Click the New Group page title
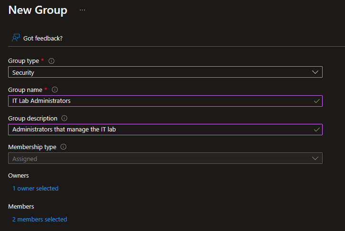Viewport: 345px width, 231px height. click(x=38, y=10)
